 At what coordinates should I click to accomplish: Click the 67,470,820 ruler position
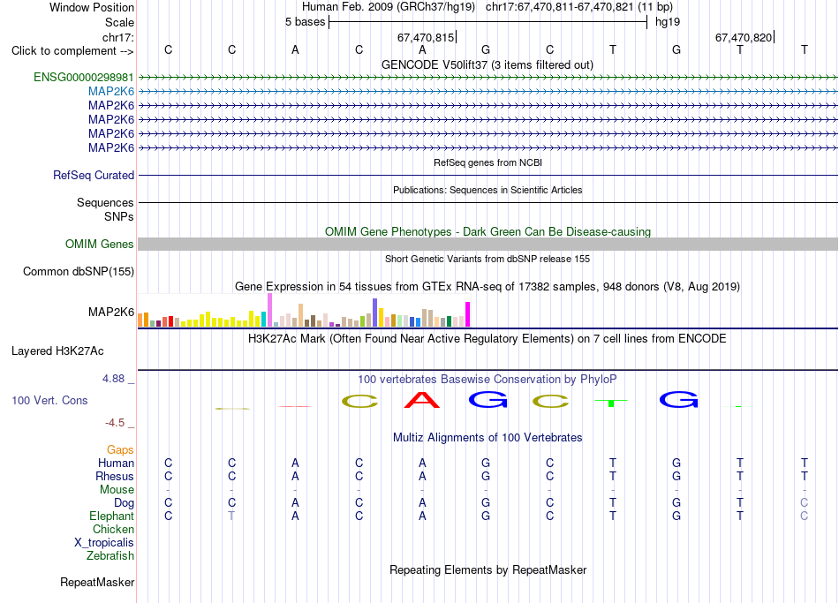(x=744, y=37)
